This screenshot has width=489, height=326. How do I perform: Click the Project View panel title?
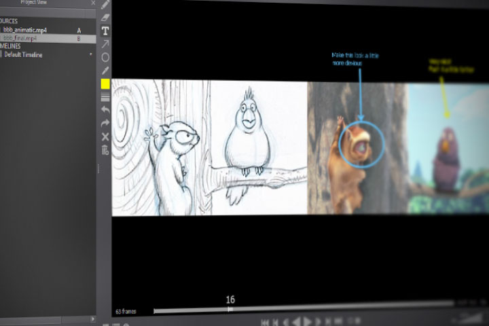coord(34,2)
